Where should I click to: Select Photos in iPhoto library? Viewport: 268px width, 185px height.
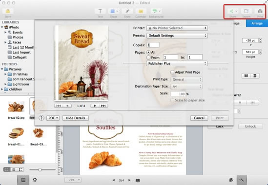coord(18,37)
